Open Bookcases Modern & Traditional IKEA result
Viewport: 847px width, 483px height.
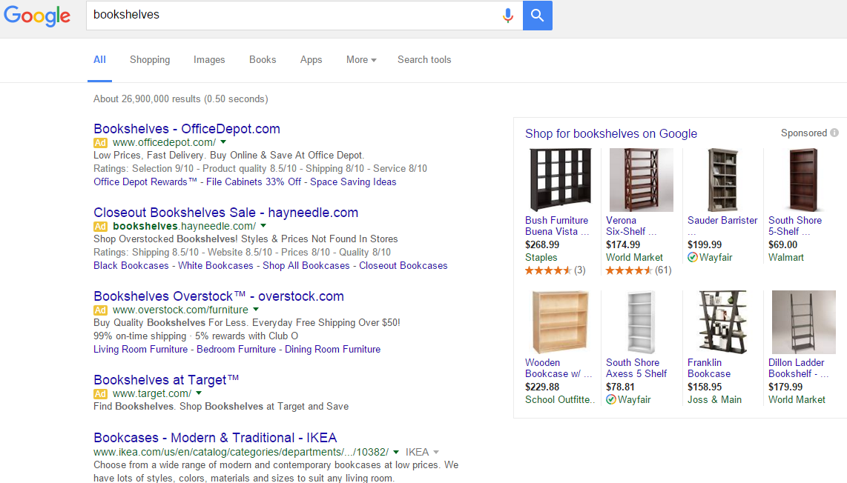point(215,438)
